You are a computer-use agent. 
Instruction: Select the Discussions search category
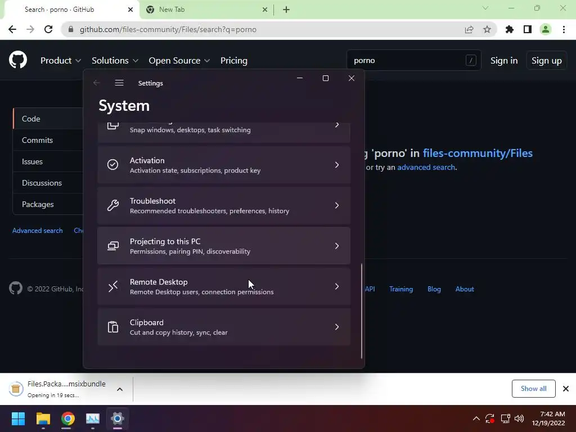click(48, 183)
